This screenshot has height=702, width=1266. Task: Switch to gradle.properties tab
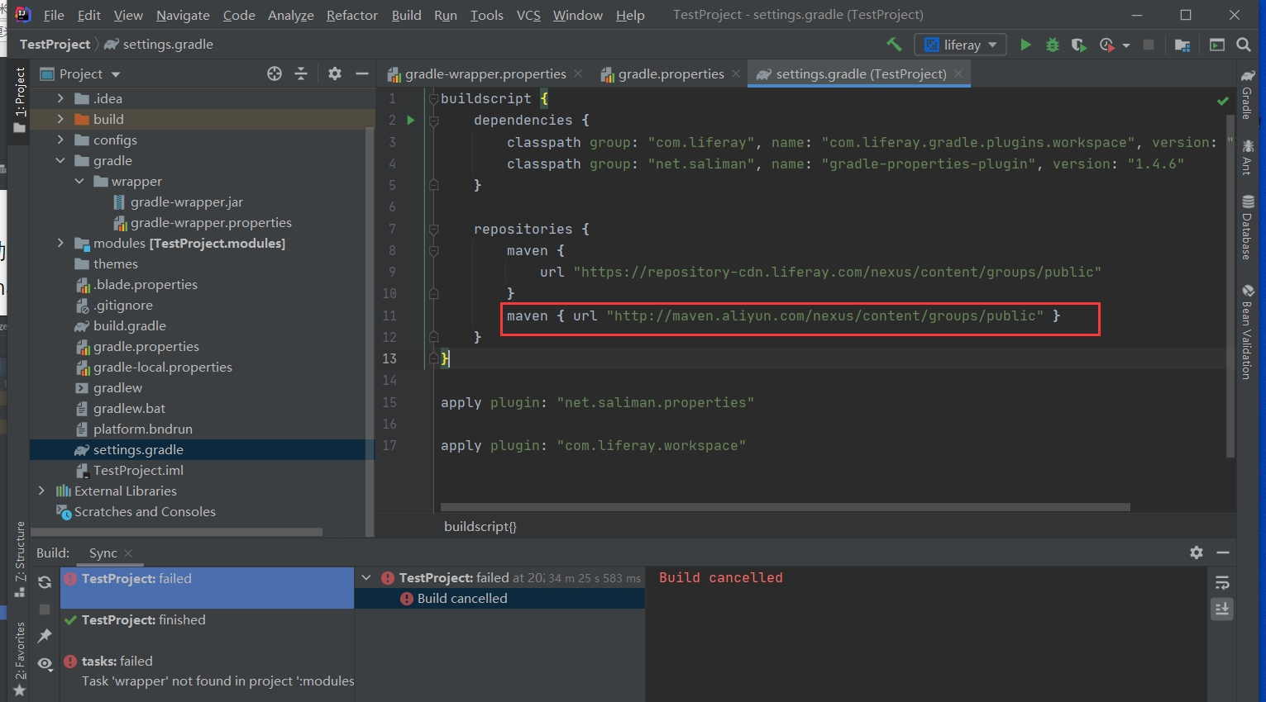point(671,74)
